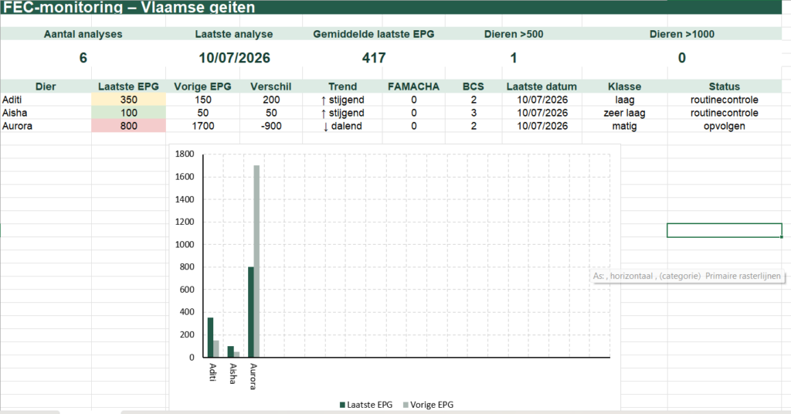Click Aurora's tall grey Vorige EPG bar
Image resolution: width=791 pixels, height=414 pixels.
(256, 261)
